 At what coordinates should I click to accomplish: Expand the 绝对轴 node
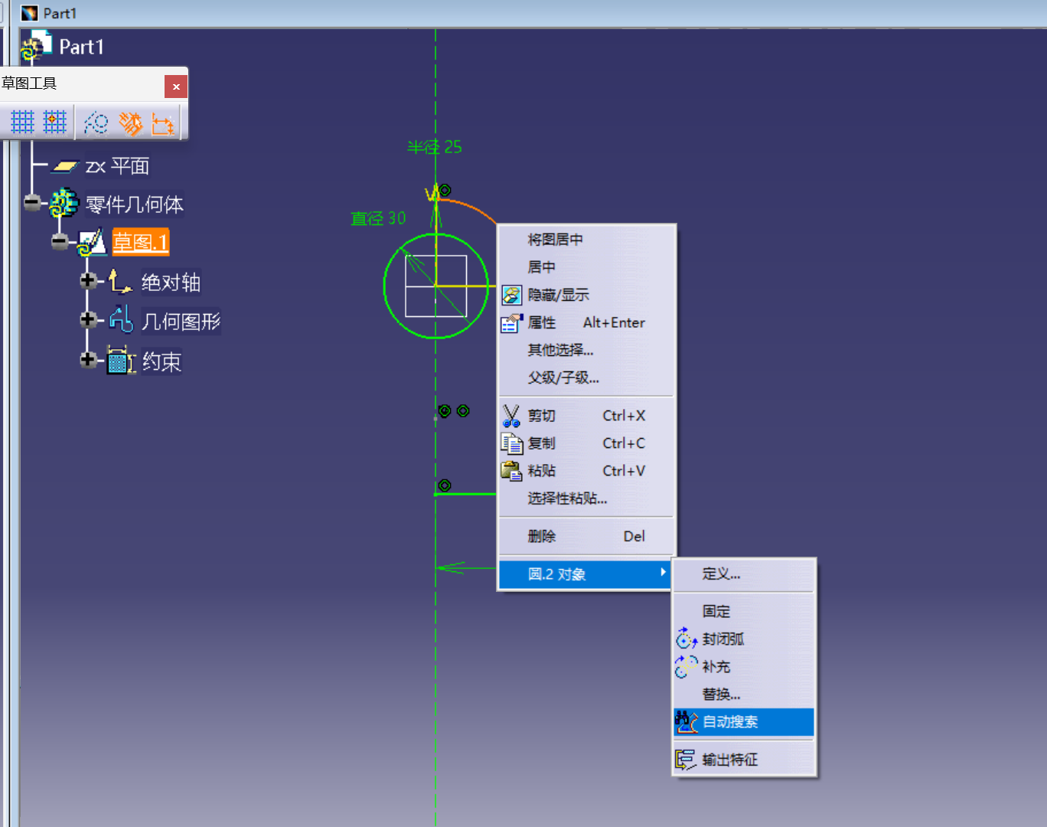pyautogui.click(x=88, y=281)
